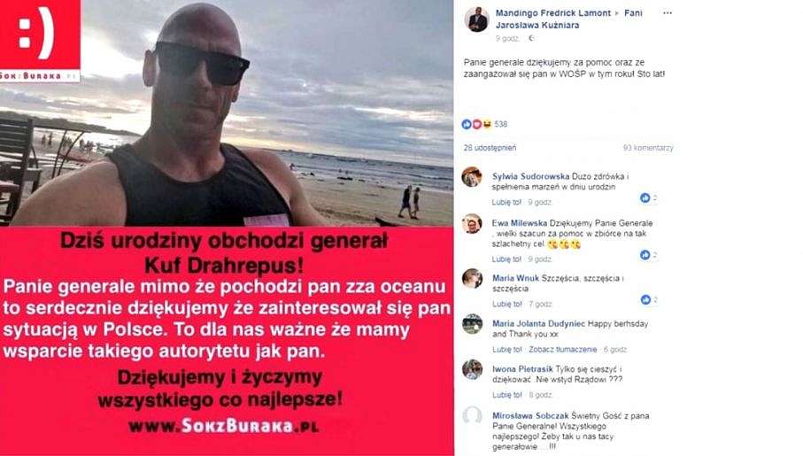Open Ewa Milewska's avatar
The width and height of the screenshot is (803, 456).
click(472, 224)
